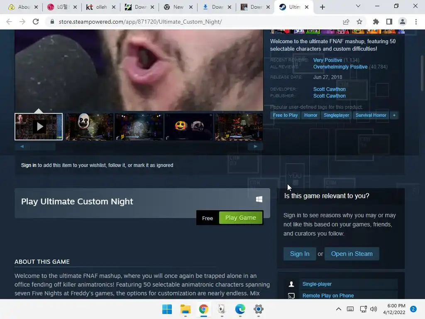This screenshot has width=425, height=319.
Task: Click the thumbnail strip scrollbar handle
Action: (43, 147)
